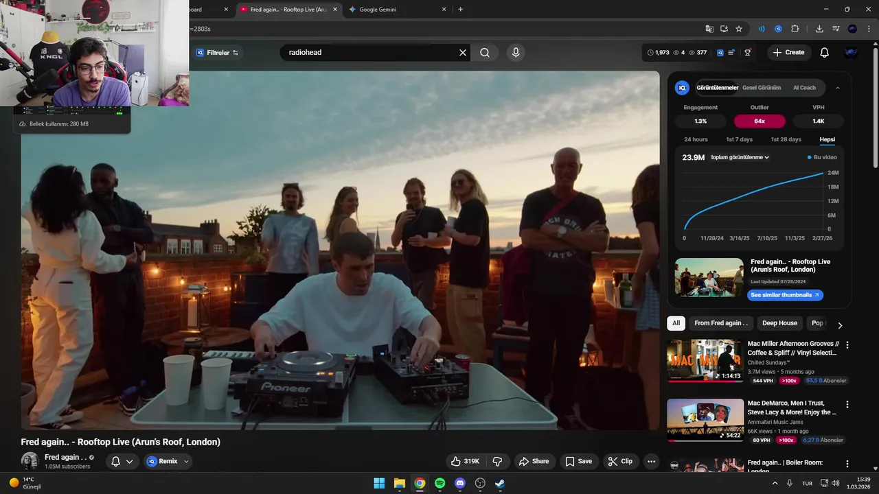Open the subscription bell dropdown
Screen dimensions: 879x494
(122, 462)
